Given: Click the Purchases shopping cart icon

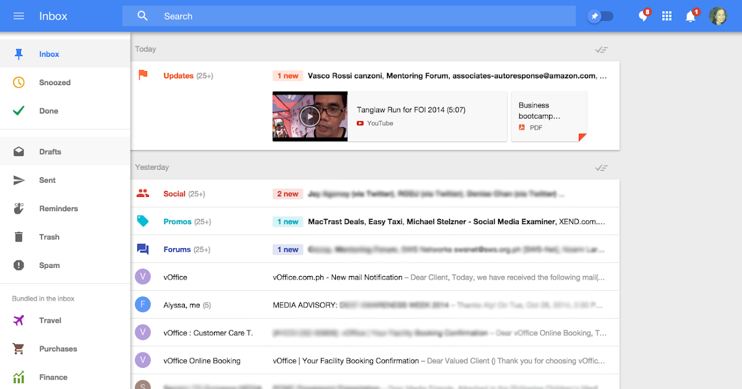Looking at the screenshot, I should 19,349.
